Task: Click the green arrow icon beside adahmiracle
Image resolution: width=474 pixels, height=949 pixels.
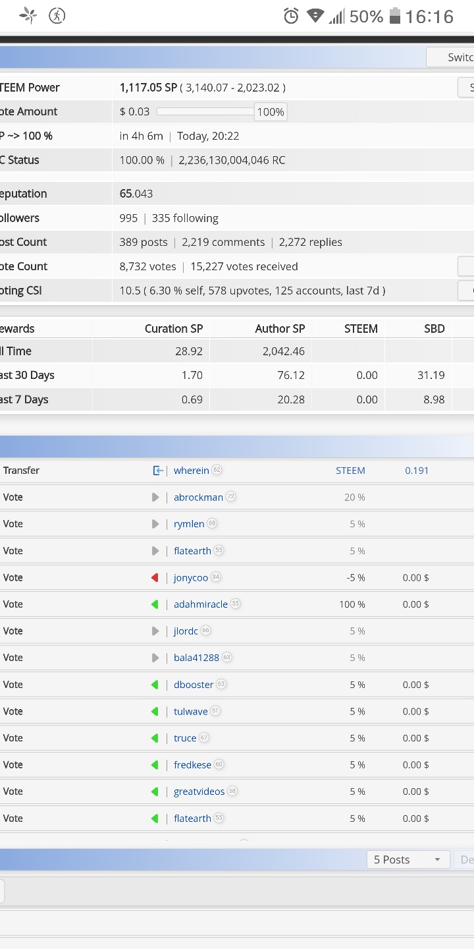Action: pos(155,604)
